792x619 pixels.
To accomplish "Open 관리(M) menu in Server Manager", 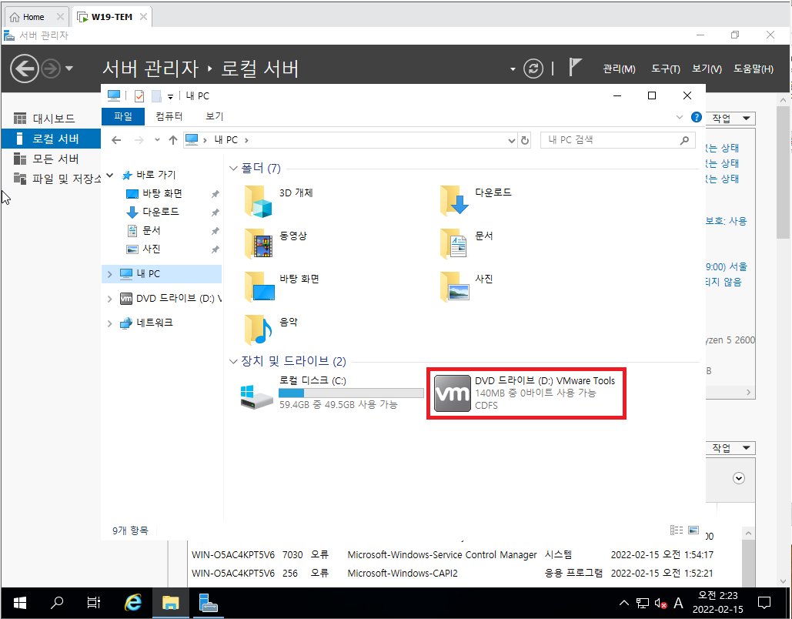I will pyautogui.click(x=619, y=69).
